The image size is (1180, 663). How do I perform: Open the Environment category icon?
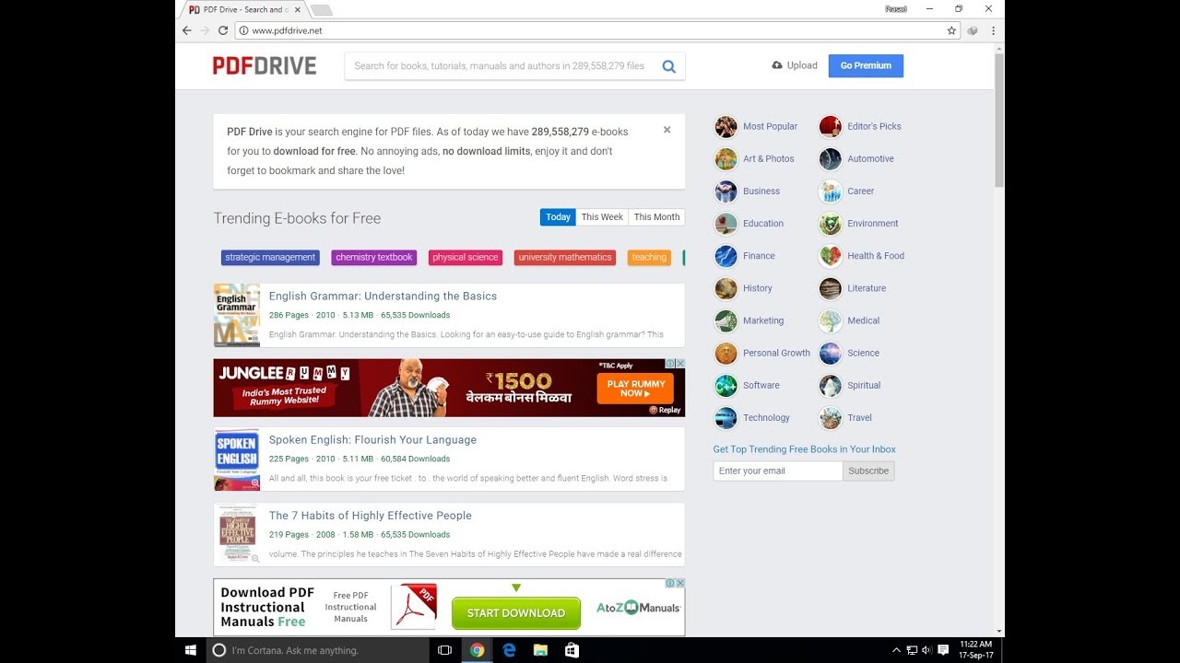click(830, 223)
